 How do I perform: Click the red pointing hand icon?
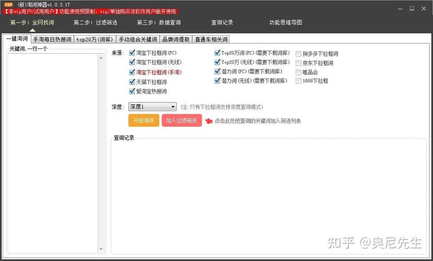coord(209,121)
